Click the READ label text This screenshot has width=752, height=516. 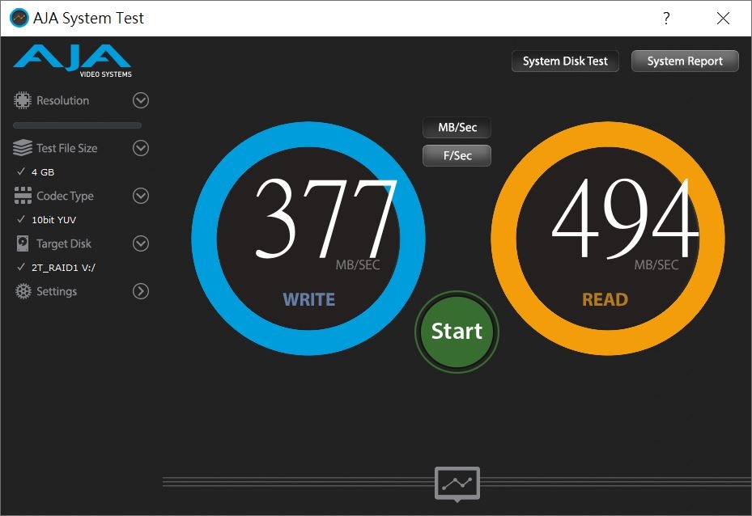[x=605, y=300]
